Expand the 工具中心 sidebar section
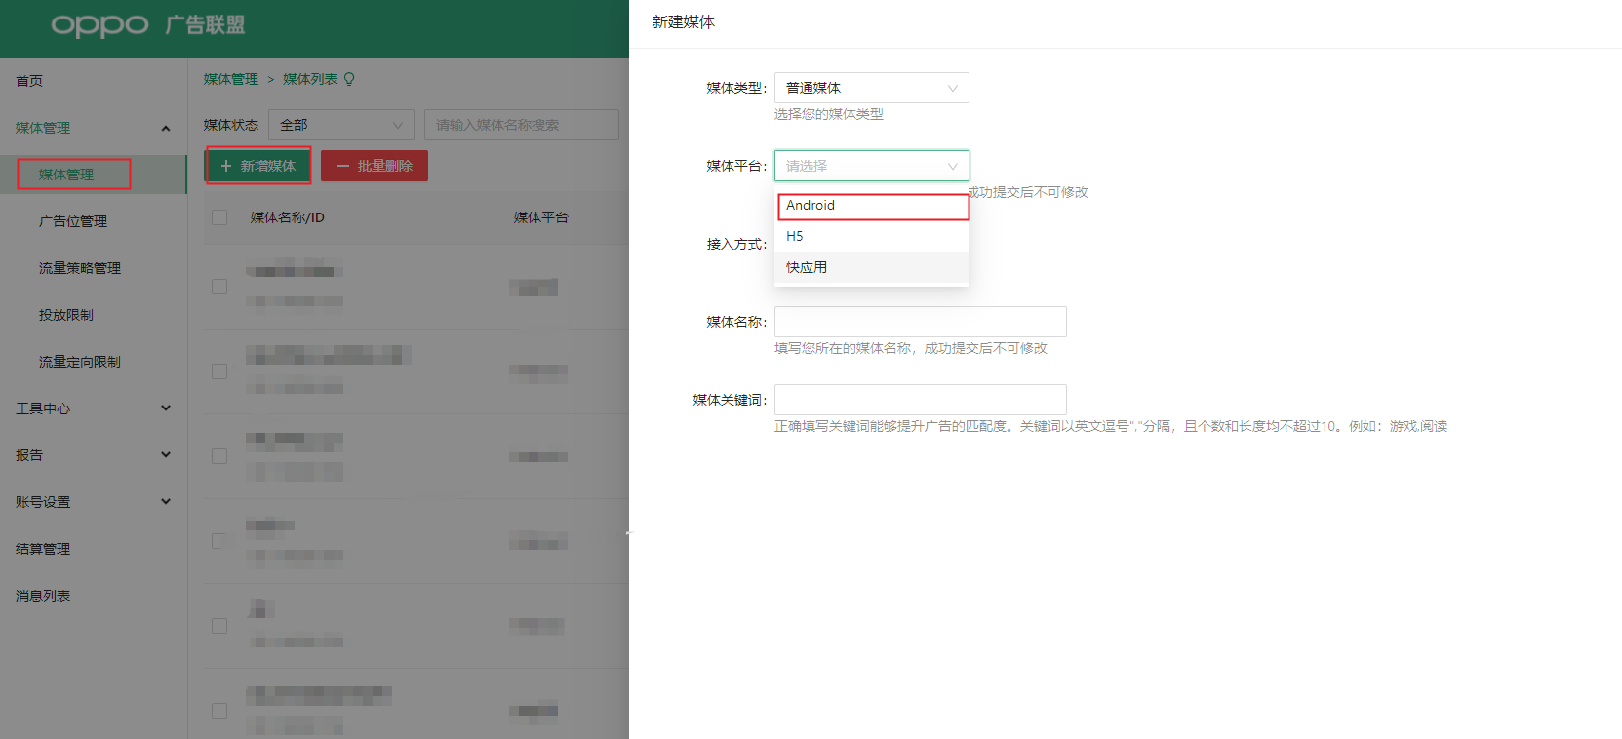1622x739 pixels. tap(166, 408)
